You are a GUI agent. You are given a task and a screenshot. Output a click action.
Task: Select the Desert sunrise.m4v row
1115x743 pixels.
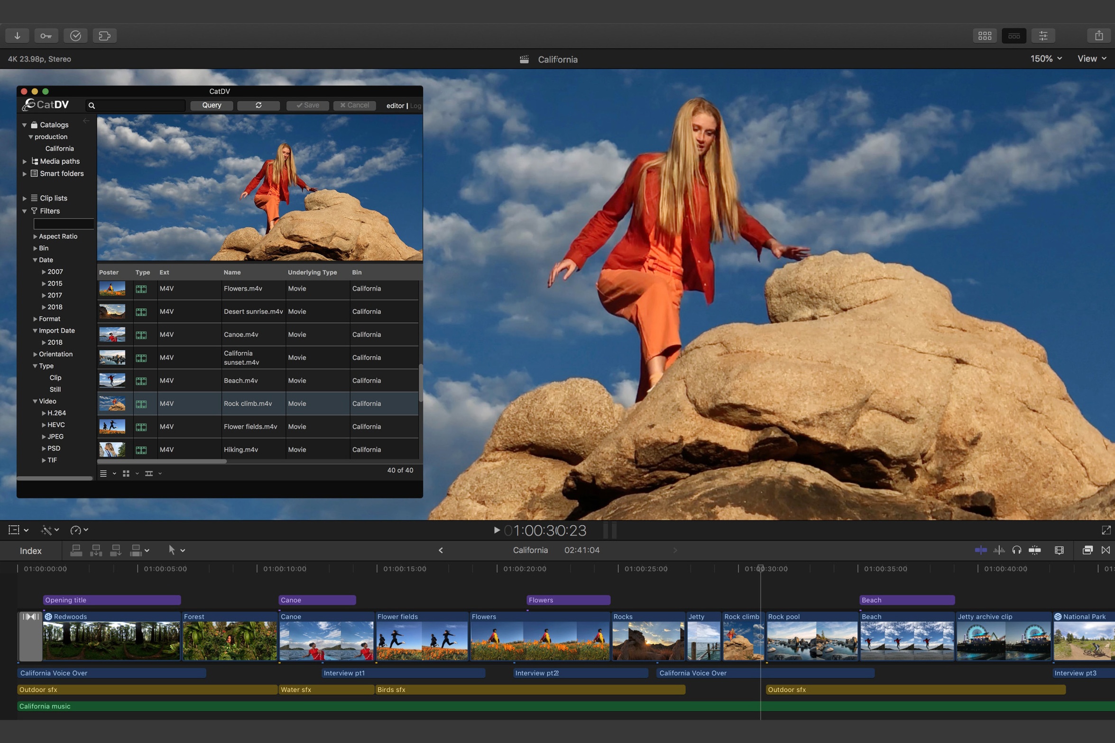pos(258,312)
